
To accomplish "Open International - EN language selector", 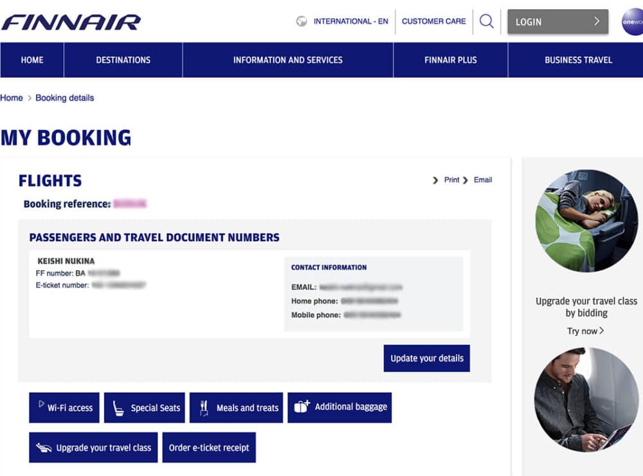I will 350,21.
